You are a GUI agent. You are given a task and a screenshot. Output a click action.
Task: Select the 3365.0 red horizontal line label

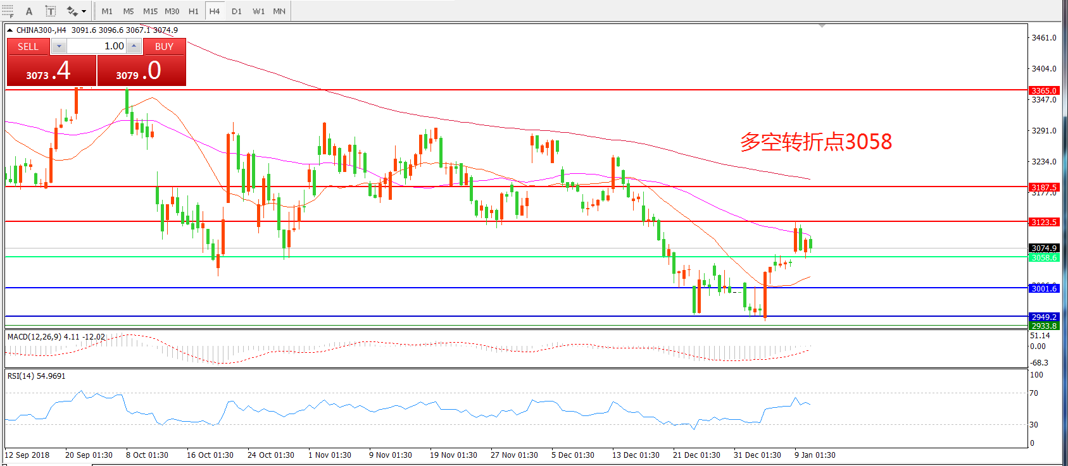click(1043, 90)
